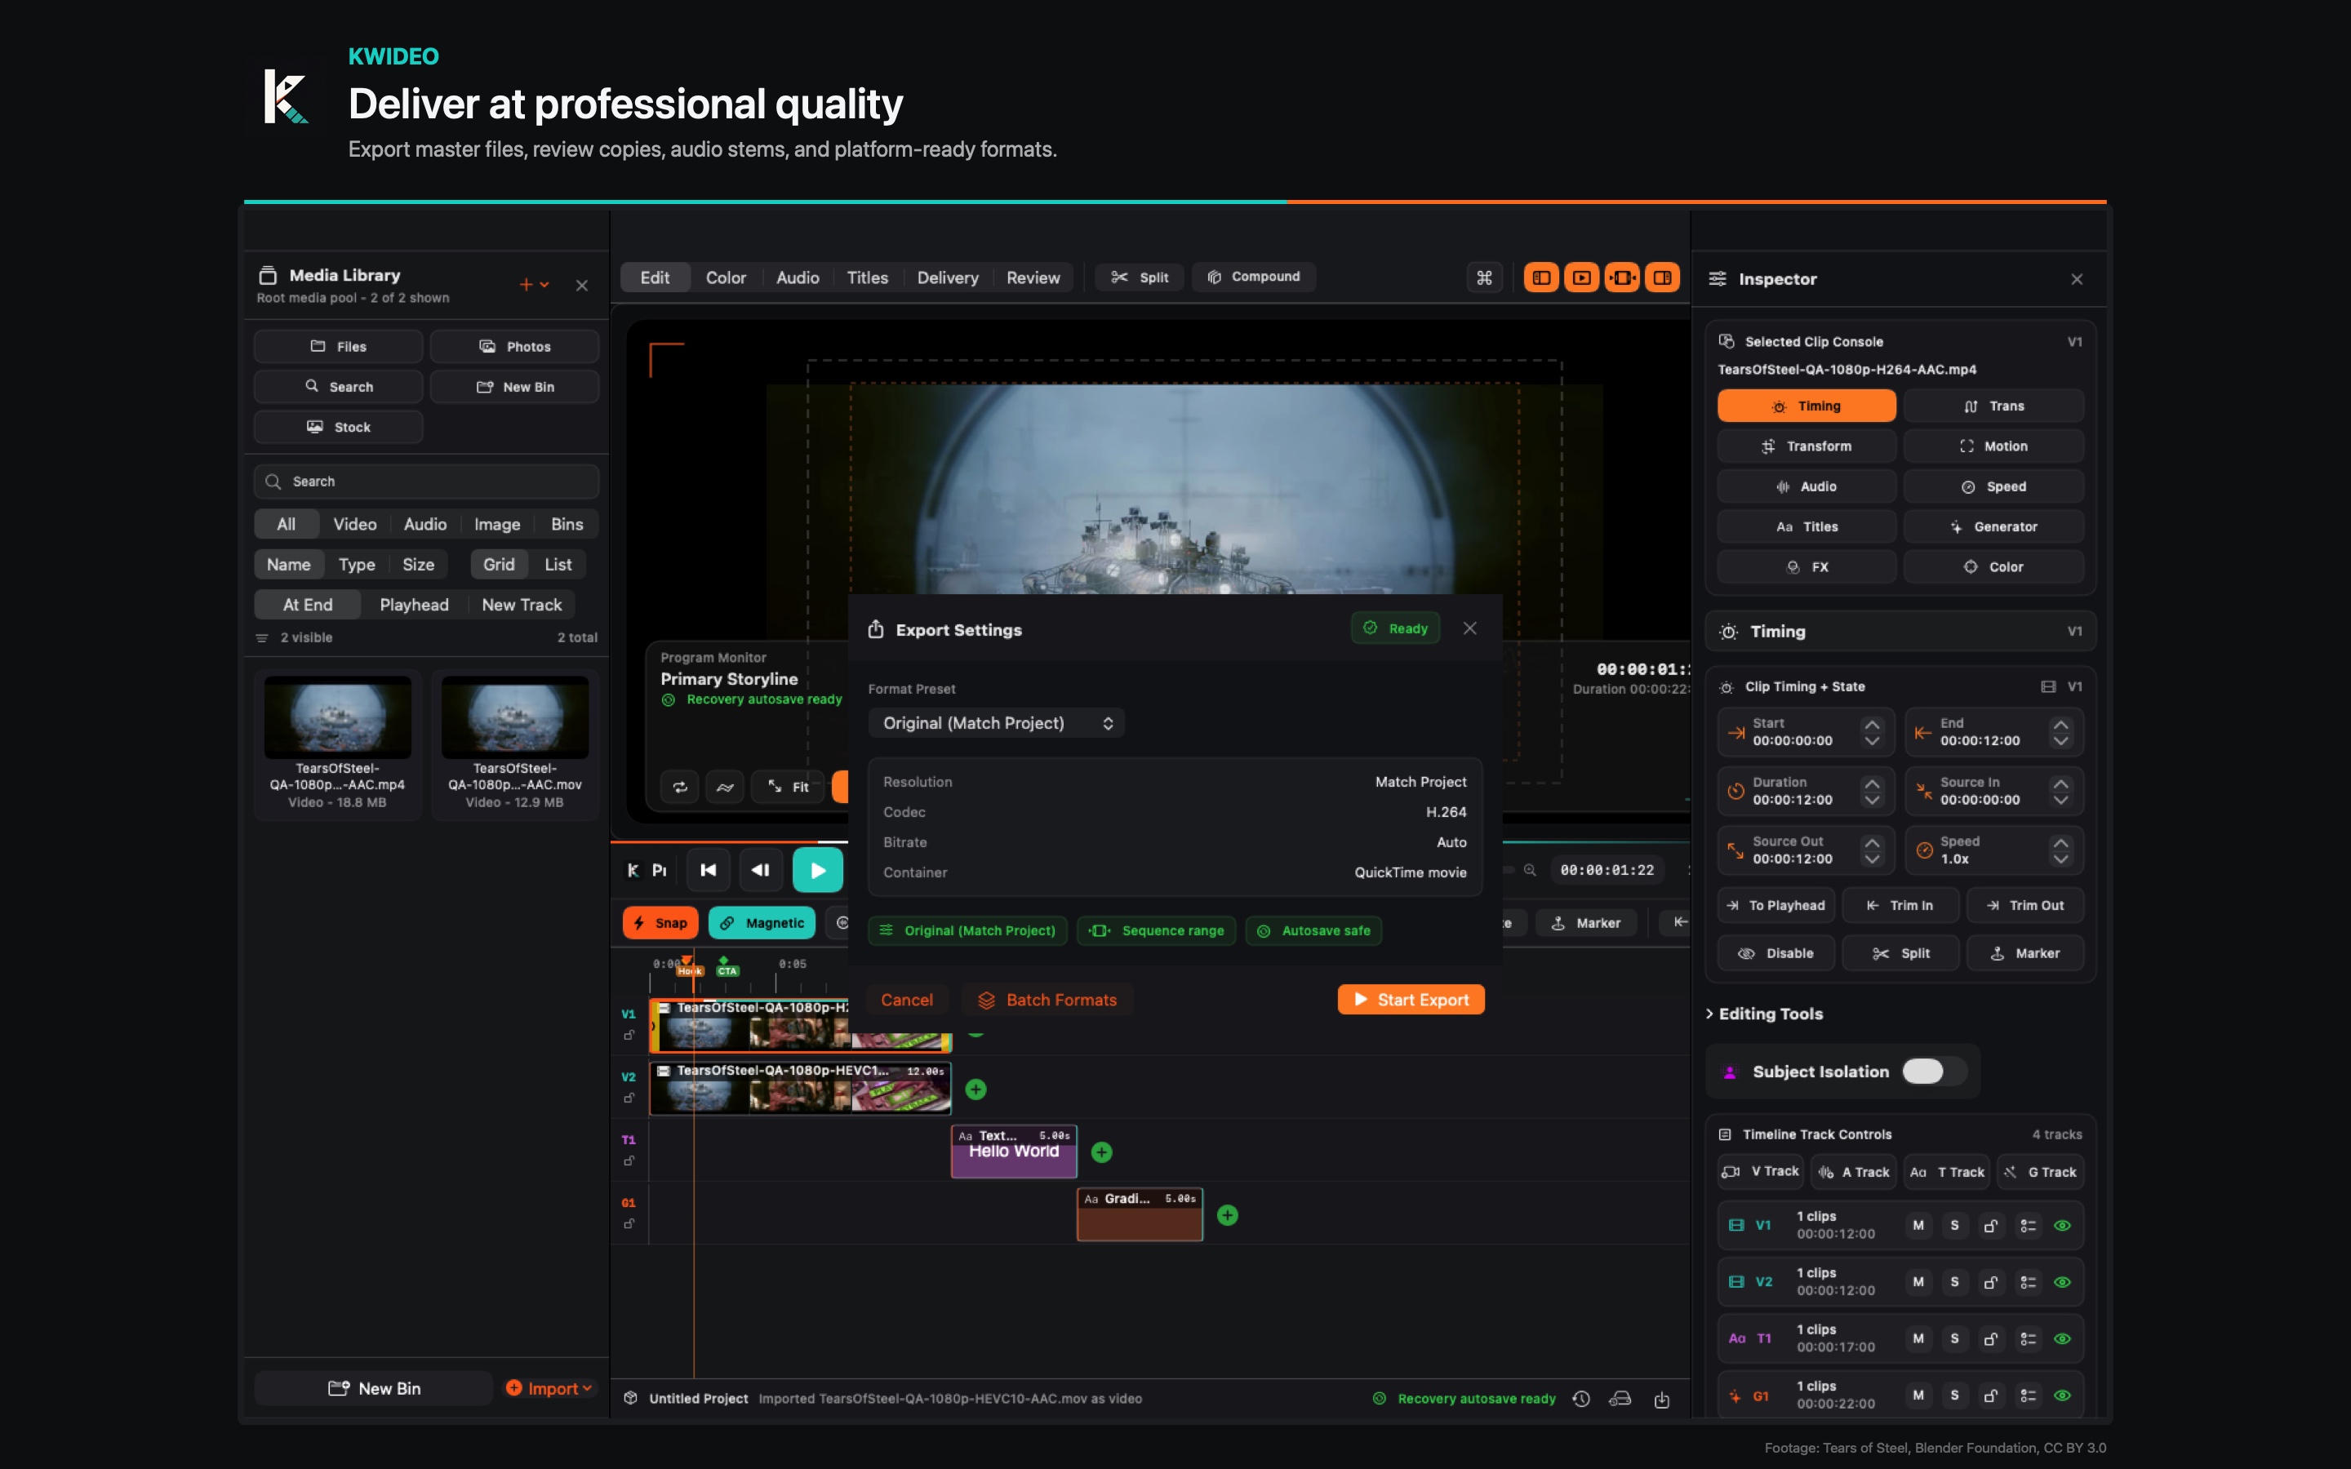Image resolution: width=2351 pixels, height=1469 pixels.
Task: Open the Import dropdown menu
Action: click(x=549, y=1388)
